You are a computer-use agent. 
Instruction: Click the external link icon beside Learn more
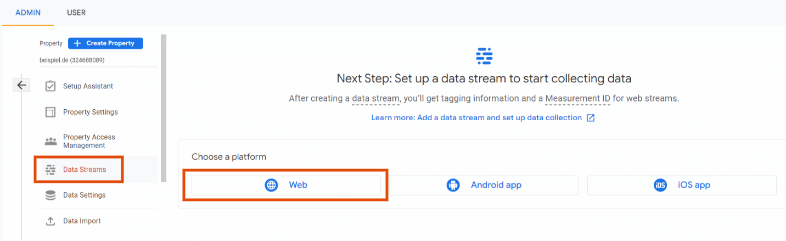pos(591,118)
